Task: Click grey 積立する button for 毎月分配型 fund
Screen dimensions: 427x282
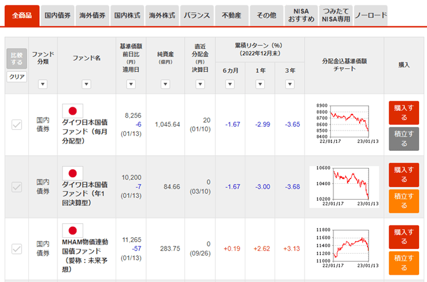Action: (404, 138)
